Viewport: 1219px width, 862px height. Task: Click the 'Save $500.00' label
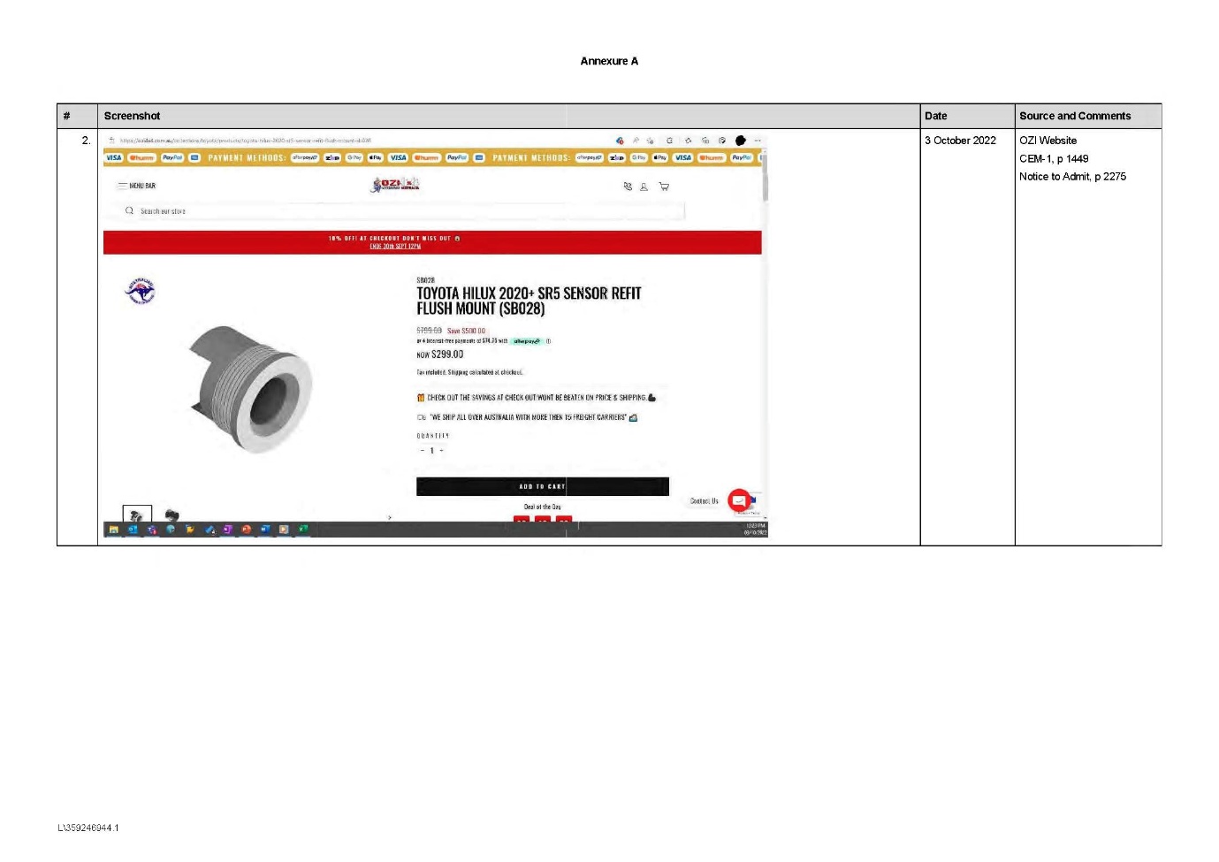(x=467, y=332)
